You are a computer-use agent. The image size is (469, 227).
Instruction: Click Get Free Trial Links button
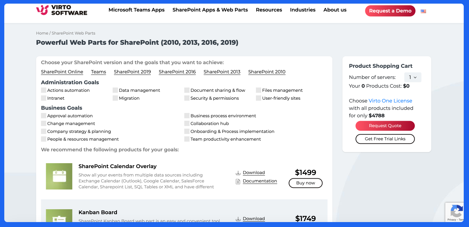(x=385, y=139)
